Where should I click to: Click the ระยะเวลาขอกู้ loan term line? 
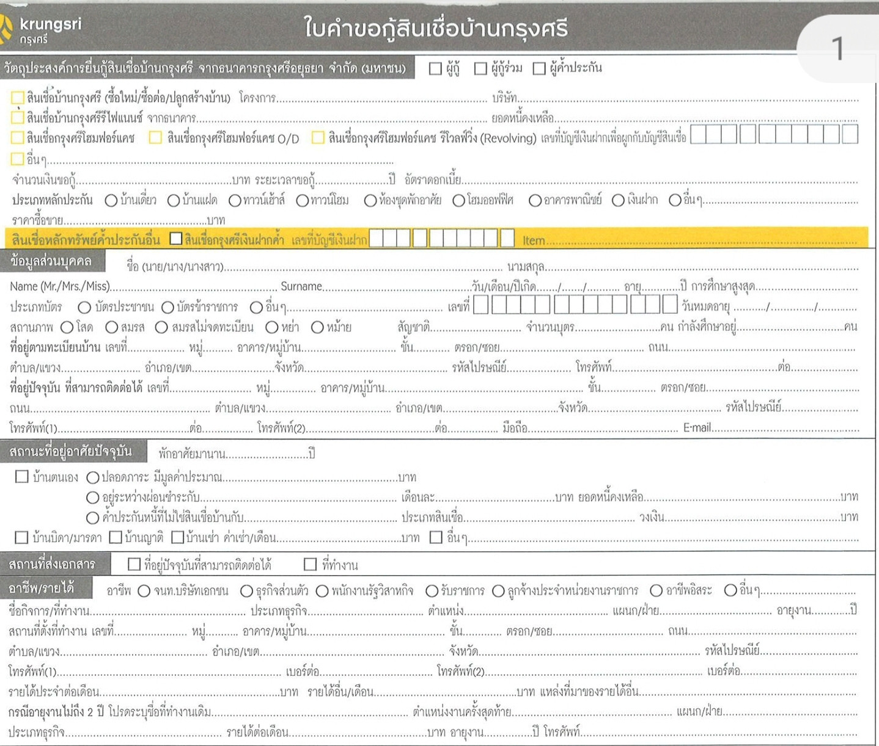pos(351,181)
